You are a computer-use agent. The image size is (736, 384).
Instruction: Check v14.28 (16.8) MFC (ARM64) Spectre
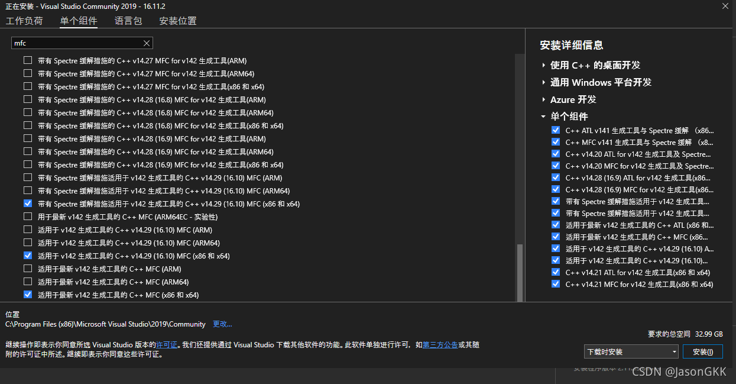pos(28,112)
